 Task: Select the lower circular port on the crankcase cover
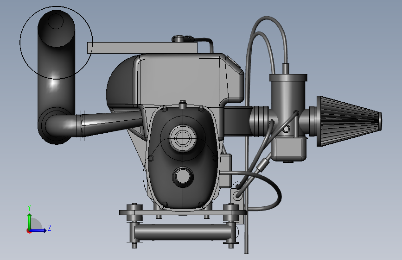[183, 177]
